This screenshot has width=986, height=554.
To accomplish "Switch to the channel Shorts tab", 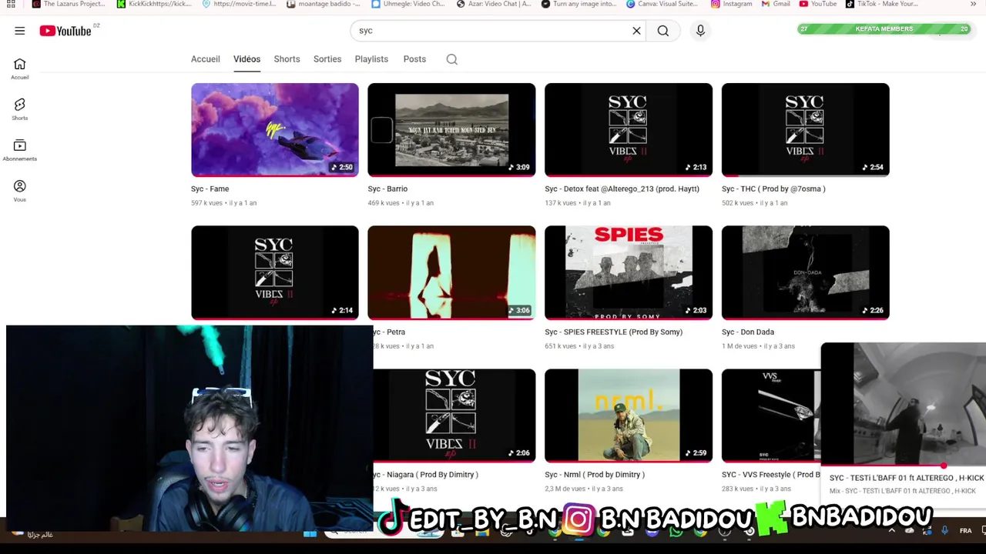I will pos(287,59).
